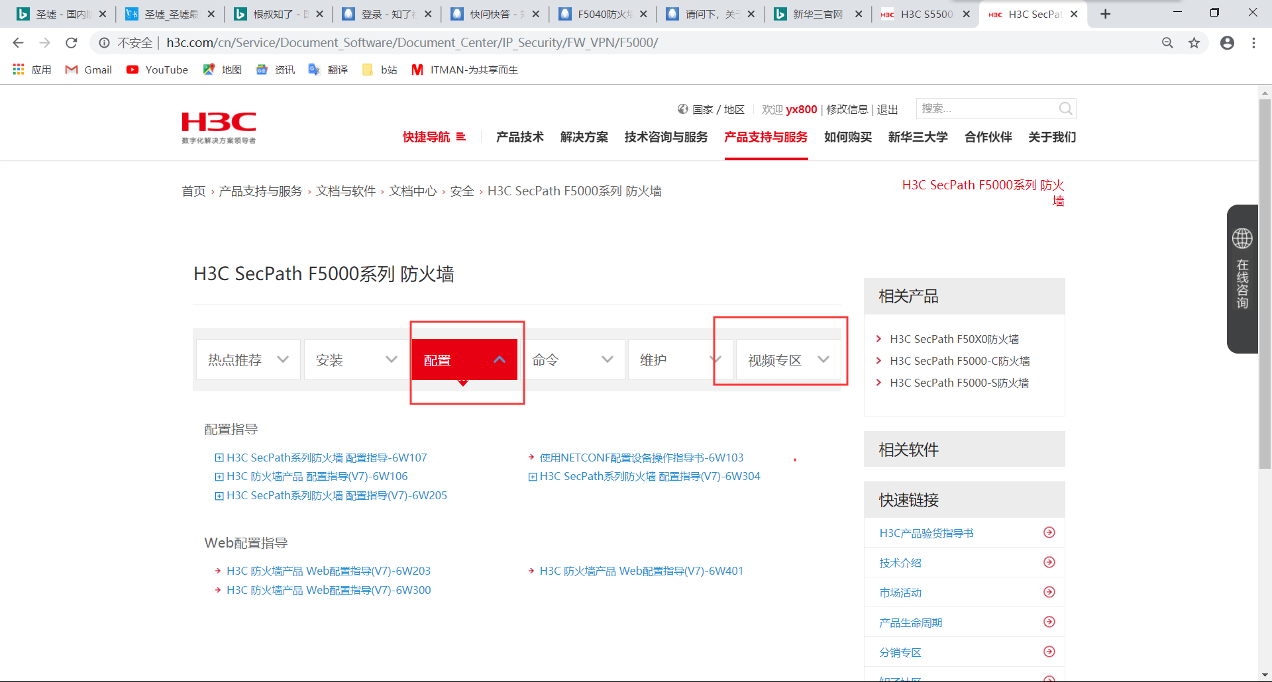
Task: Click the site search input field
Action: 987,109
